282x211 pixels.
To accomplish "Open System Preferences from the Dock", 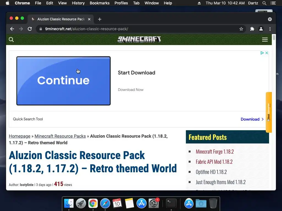I will tap(153, 204).
